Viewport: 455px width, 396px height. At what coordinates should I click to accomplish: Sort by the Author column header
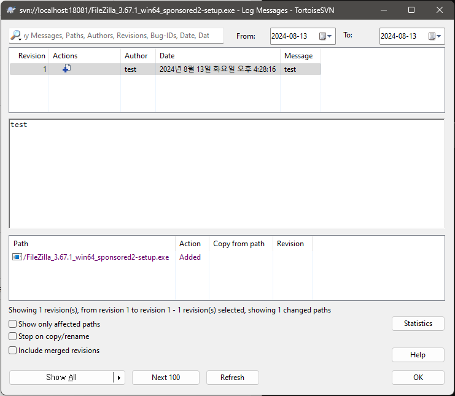point(138,56)
